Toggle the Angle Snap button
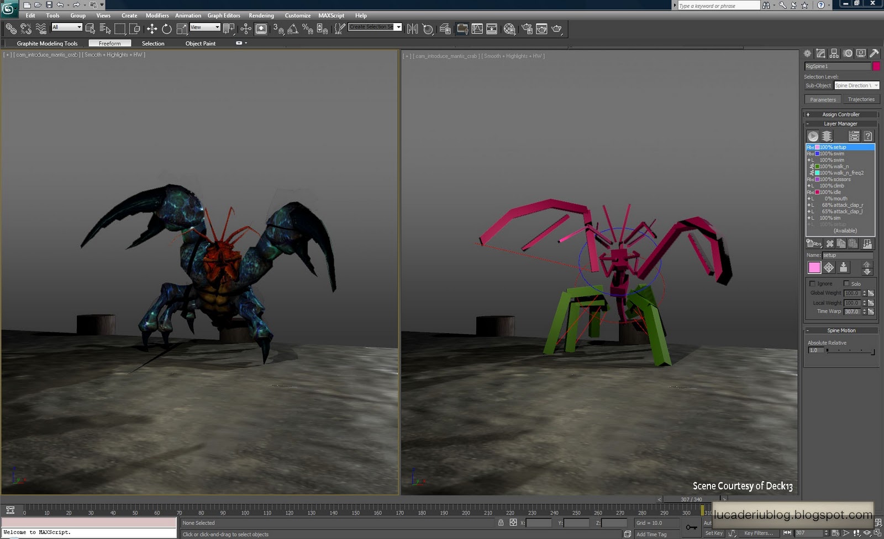This screenshot has width=884, height=539. (x=293, y=29)
